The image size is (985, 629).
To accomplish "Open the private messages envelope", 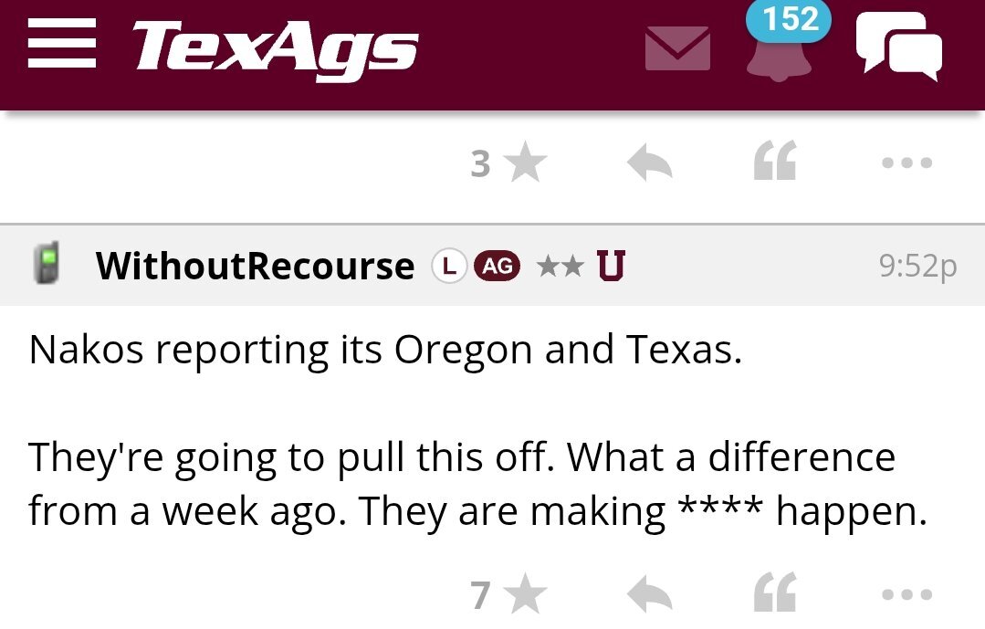I will pyautogui.click(x=677, y=48).
